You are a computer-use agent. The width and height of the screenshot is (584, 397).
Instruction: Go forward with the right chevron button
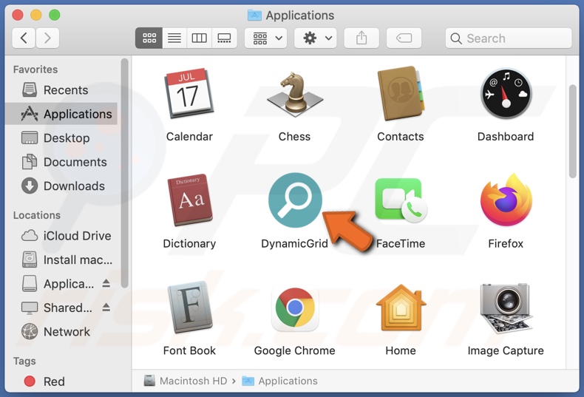click(47, 38)
